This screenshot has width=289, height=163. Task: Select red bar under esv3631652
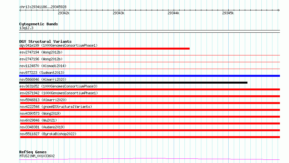click(149, 89)
